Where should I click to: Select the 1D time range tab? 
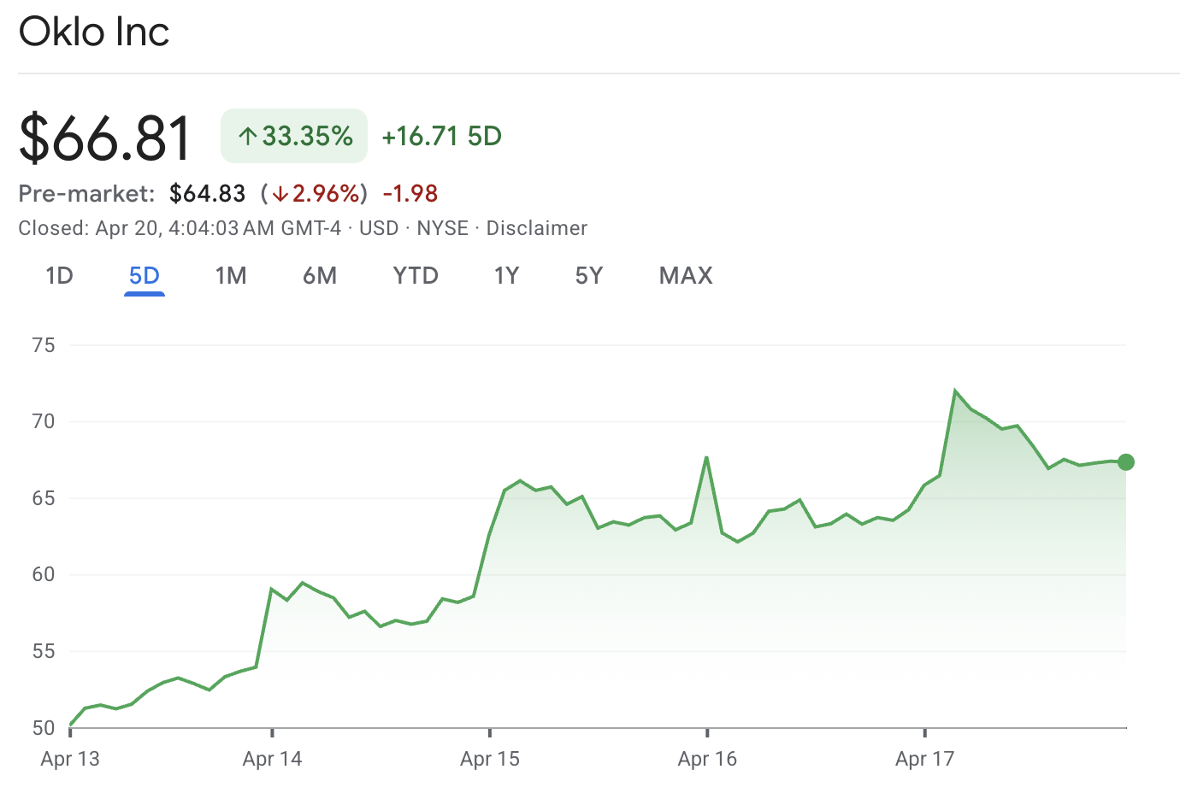coord(59,276)
